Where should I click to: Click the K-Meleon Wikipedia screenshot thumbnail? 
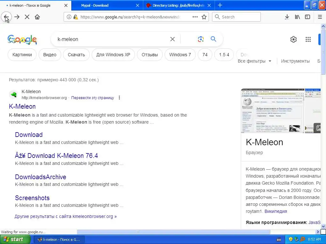pos(273,111)
